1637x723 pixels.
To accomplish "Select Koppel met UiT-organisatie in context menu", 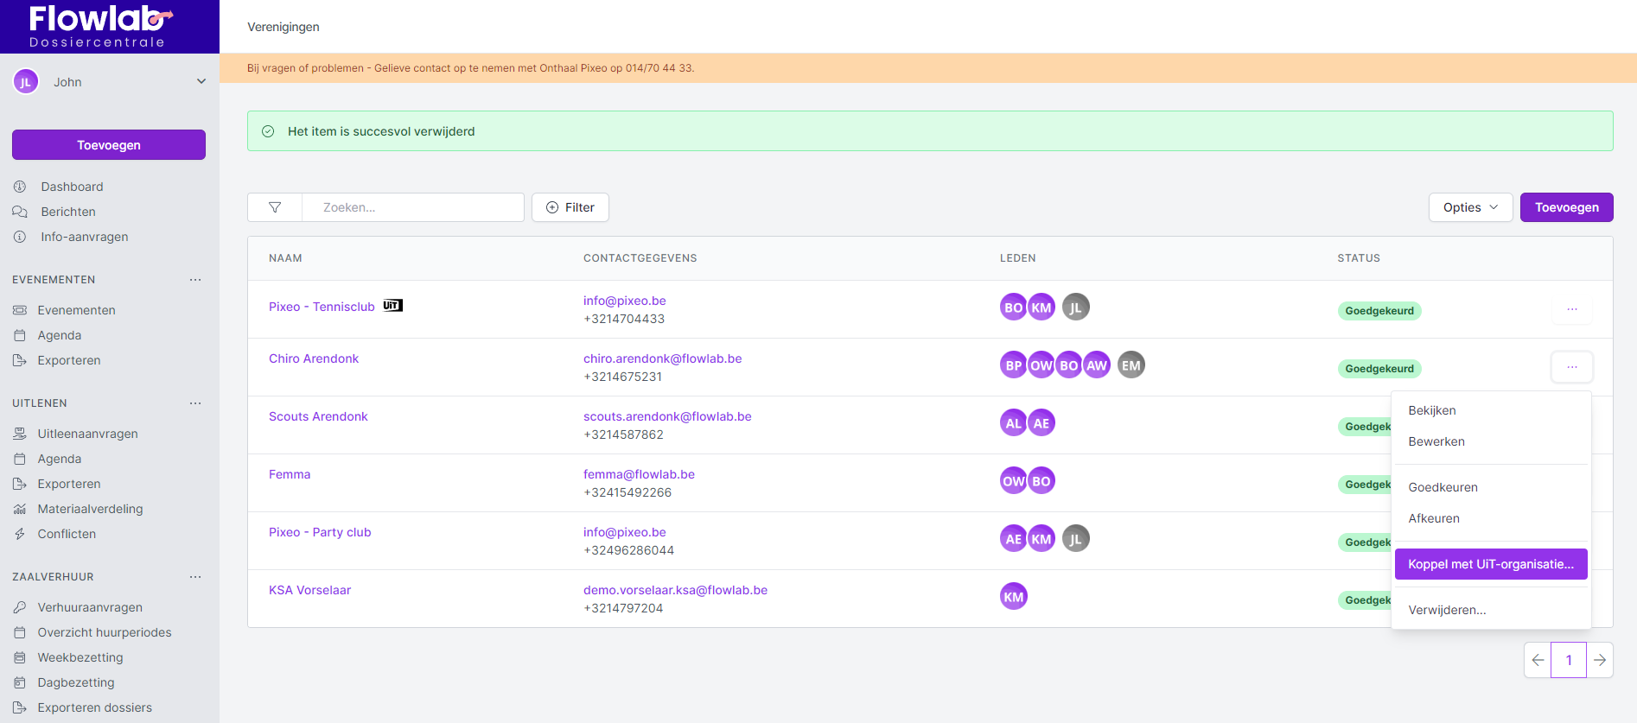I will [1490, 564].
